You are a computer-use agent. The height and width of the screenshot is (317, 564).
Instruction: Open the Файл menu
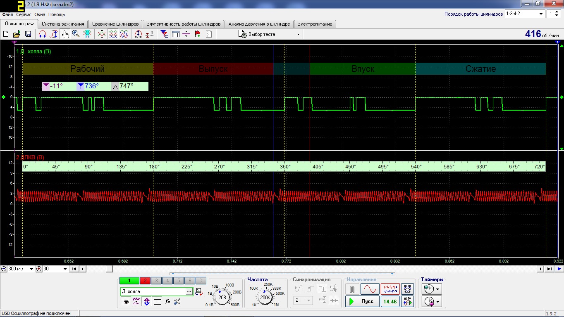click(x=7, y=14)
